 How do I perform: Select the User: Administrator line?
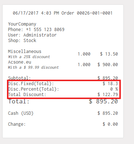pyautogui.click(x=32, y=35)
